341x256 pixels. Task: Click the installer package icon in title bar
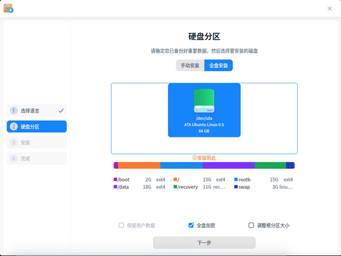pos(8,8)
